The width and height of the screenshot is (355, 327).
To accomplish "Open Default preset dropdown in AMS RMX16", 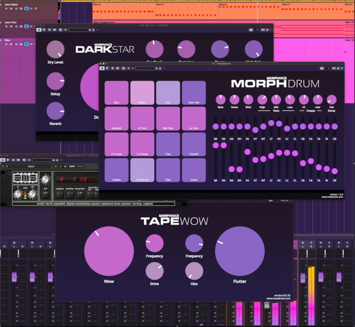I will pyautogui.click(x=31, y=166).
